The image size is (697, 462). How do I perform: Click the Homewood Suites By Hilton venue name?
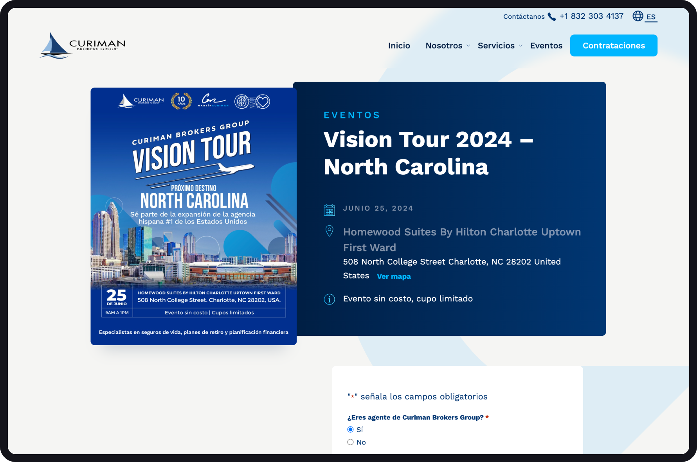[x=462, y=240]
